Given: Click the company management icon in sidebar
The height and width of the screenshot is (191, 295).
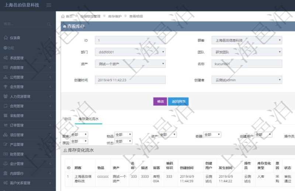Looking at the screenshot, I should coord(6,77).
